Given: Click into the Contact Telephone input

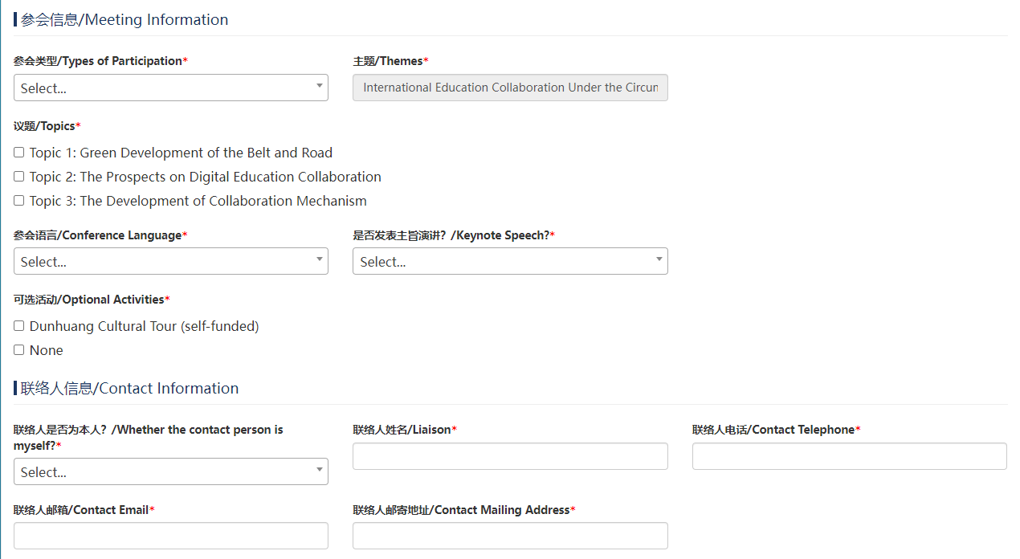Looking at the screenshot, I should [x=849, y=456].
